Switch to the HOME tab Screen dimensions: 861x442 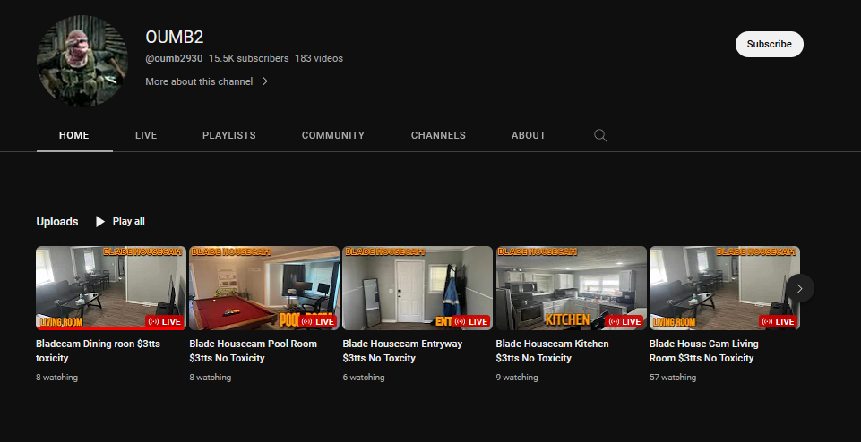(74, 135)
